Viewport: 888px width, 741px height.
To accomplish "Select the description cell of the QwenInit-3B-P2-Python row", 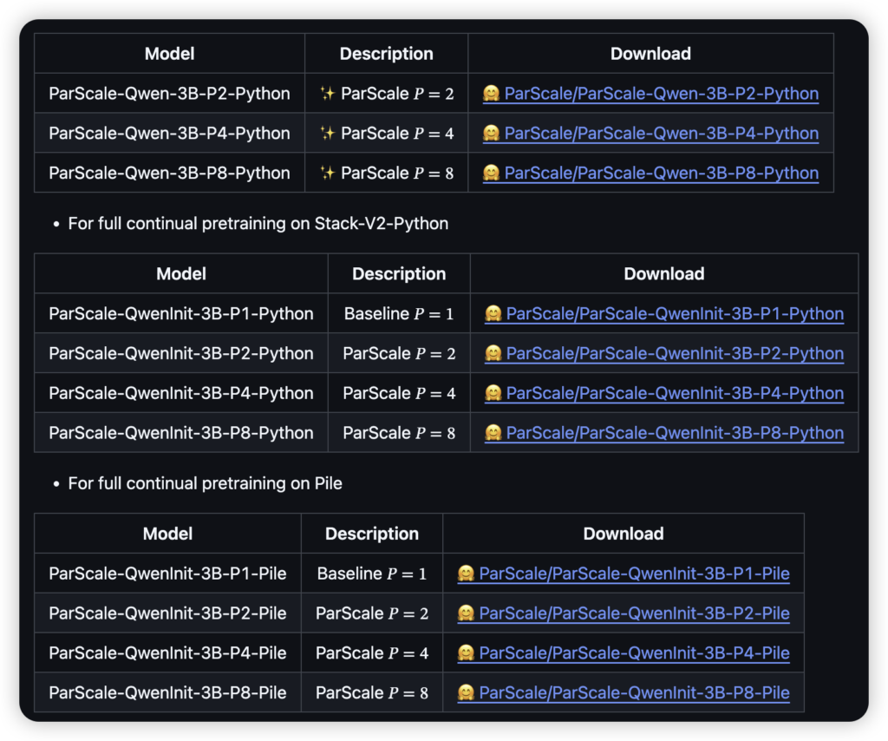I will pyautogui.click(x=399, y=353).
